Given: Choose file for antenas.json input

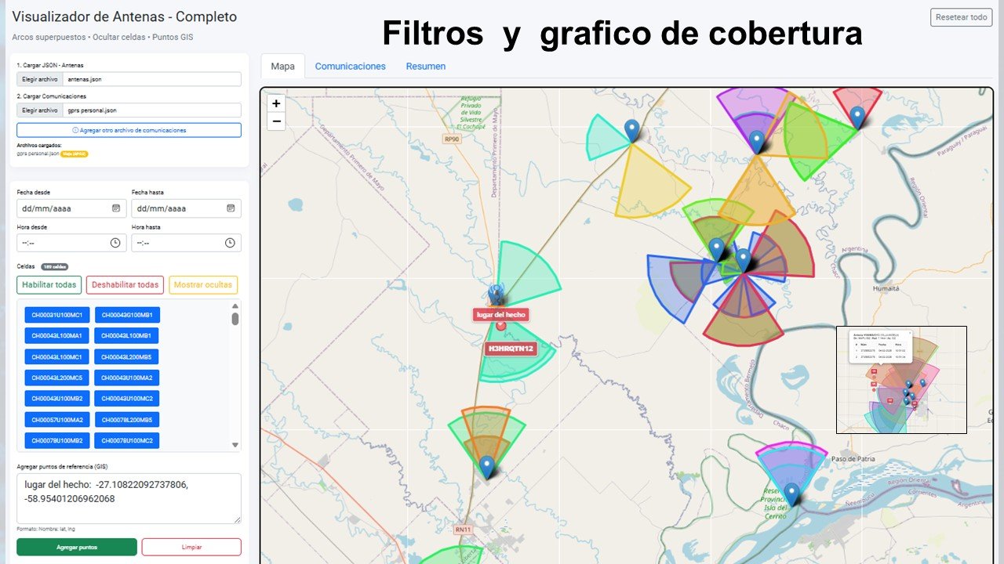Looking at the screenshot, I should [x=39, y=79].
